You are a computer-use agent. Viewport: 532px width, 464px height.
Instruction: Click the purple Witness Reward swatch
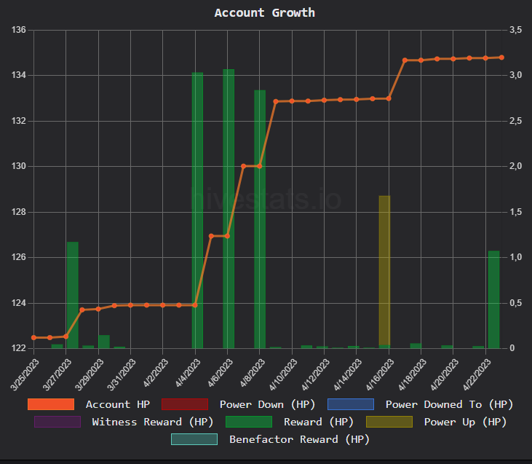pyautogui.click(x=57, y=422)
